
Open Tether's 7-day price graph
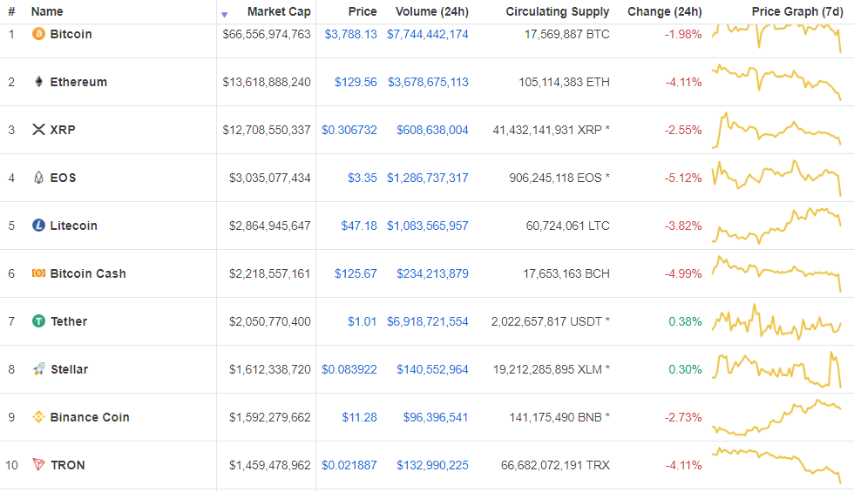coord(776,321)
